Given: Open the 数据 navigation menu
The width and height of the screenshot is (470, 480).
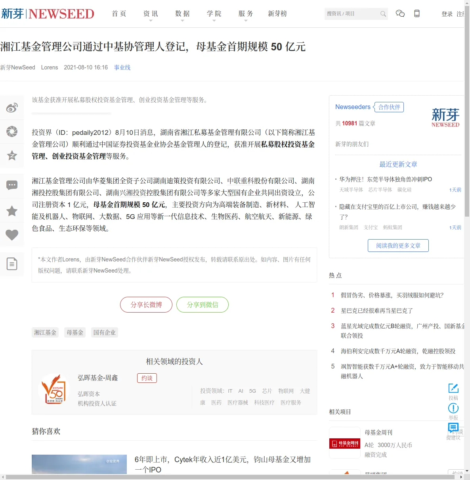Looking at the screenshot, I should [x=182, y=14].
